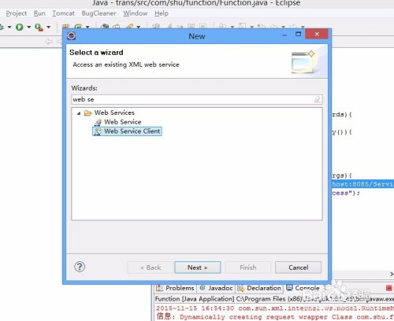The image size is (394, 321).
Task: Select the Web Services folder item
Action: tap(114, 113)
